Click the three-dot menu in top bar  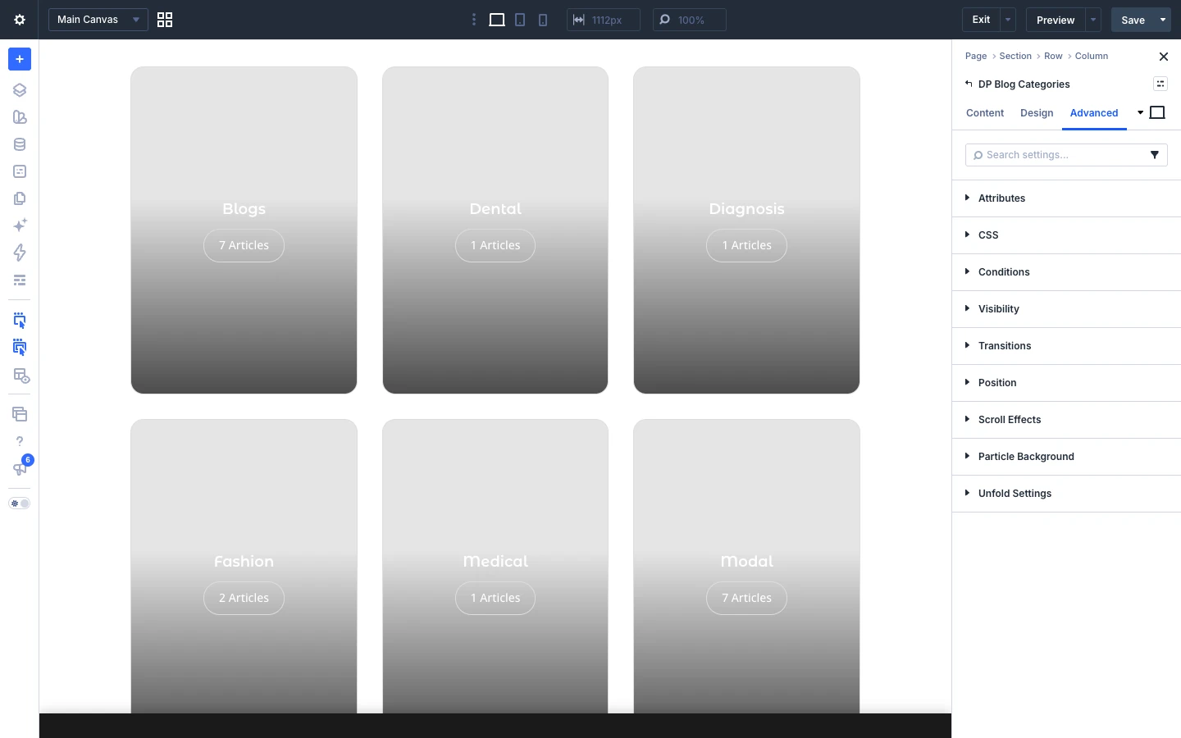click(474, 20)
